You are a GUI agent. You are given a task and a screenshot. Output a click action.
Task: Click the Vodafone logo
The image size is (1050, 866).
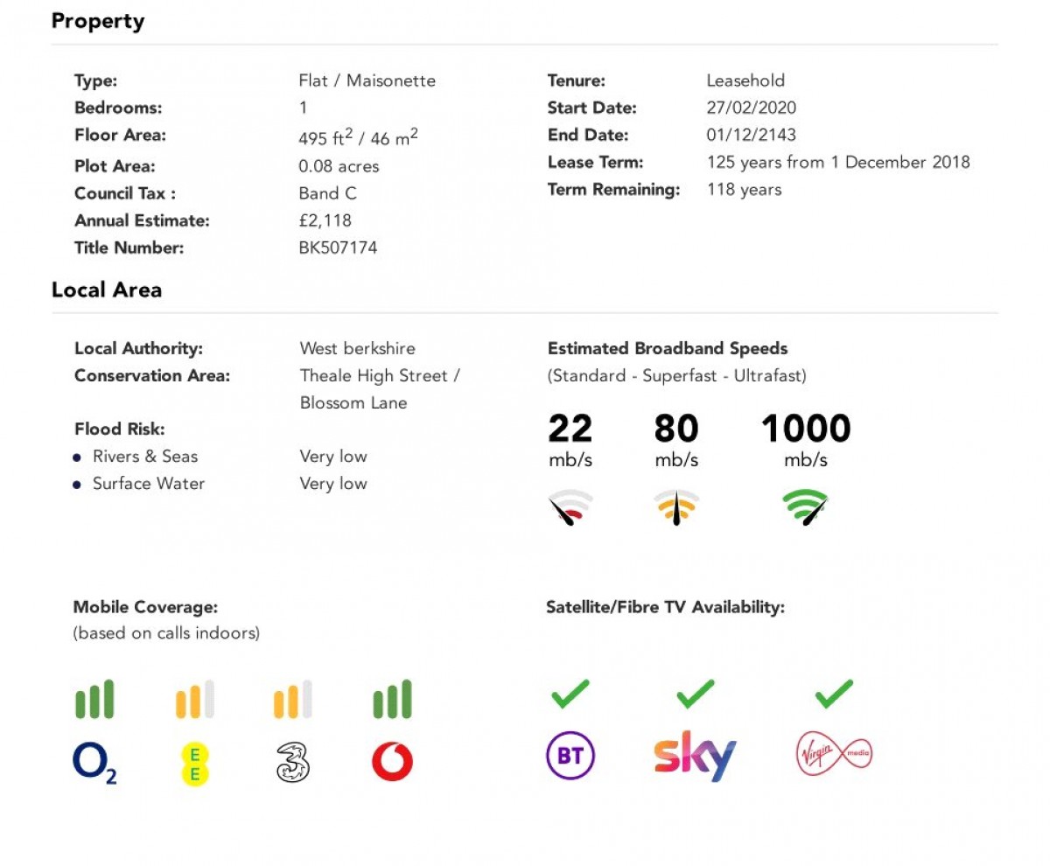click(392, 761)
